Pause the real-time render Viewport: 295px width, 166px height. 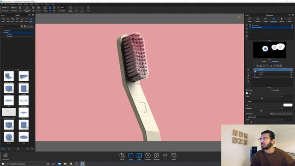[x=20, y=8]
